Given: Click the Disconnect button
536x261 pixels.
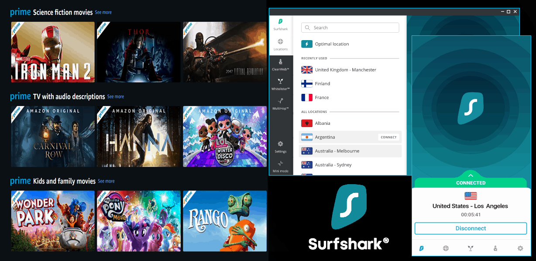Looking at the screenshot, I should (471, 228).
